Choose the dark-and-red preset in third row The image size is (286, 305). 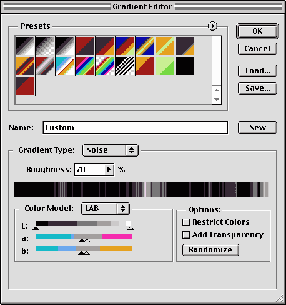click(x=25, y=86)
